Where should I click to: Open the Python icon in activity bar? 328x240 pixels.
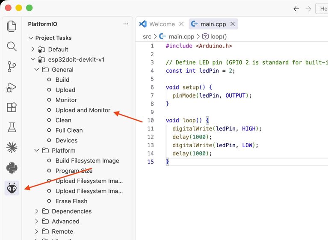pos(12,168)
